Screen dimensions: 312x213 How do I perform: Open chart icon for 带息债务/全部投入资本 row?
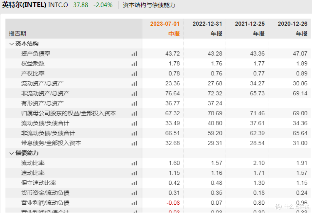(134, 143)
